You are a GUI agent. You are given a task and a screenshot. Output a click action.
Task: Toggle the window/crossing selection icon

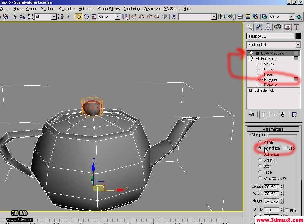[x=61, y=17]
